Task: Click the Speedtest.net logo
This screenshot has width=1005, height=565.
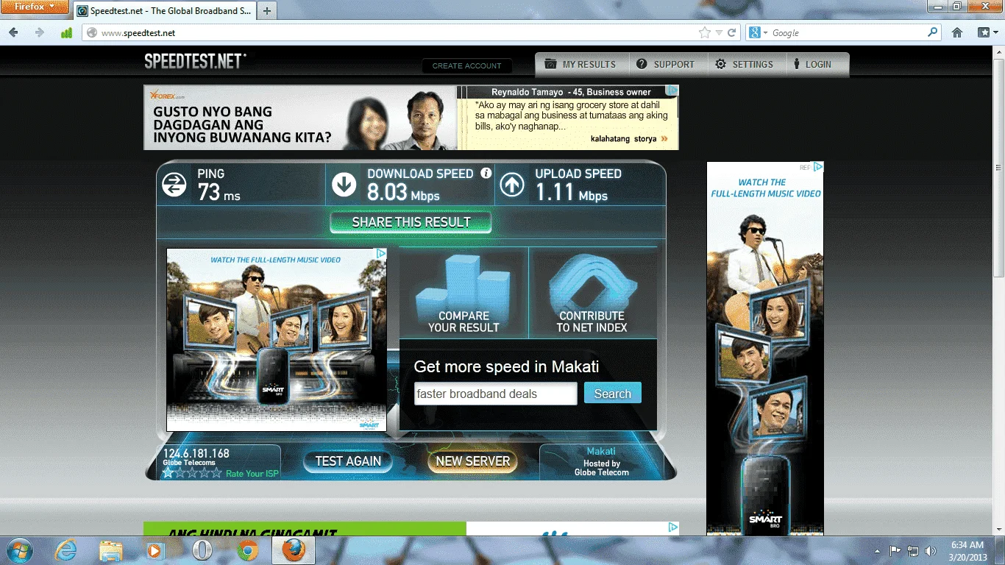Action: (195, 61)
